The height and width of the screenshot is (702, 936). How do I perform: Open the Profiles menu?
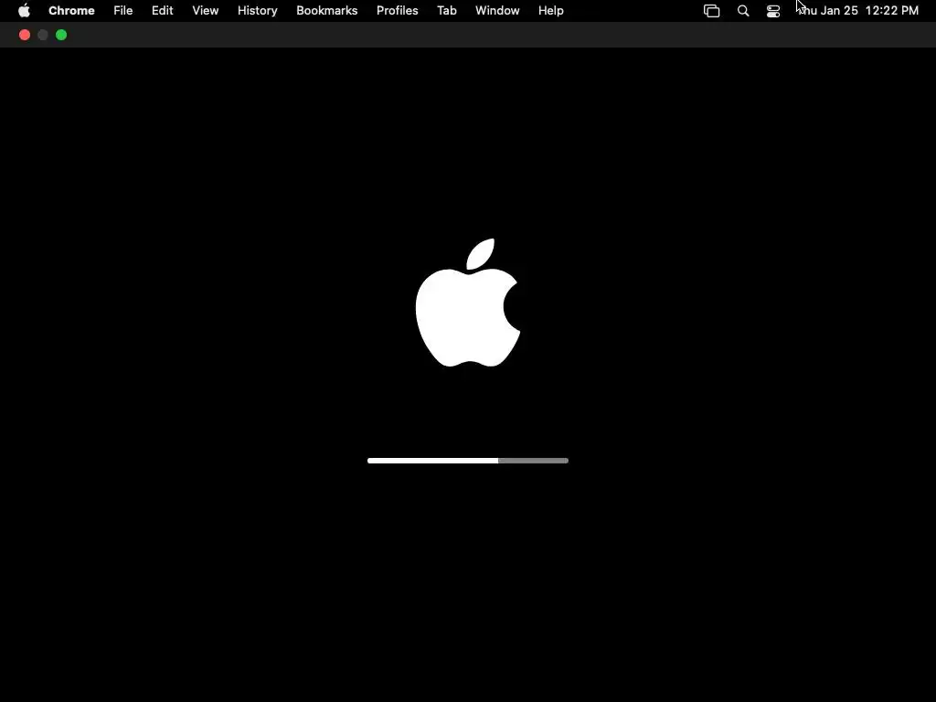click(397, 11)
